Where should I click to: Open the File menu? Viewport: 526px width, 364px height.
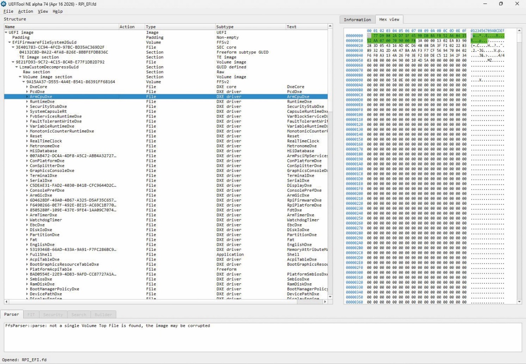click(8, 11)
